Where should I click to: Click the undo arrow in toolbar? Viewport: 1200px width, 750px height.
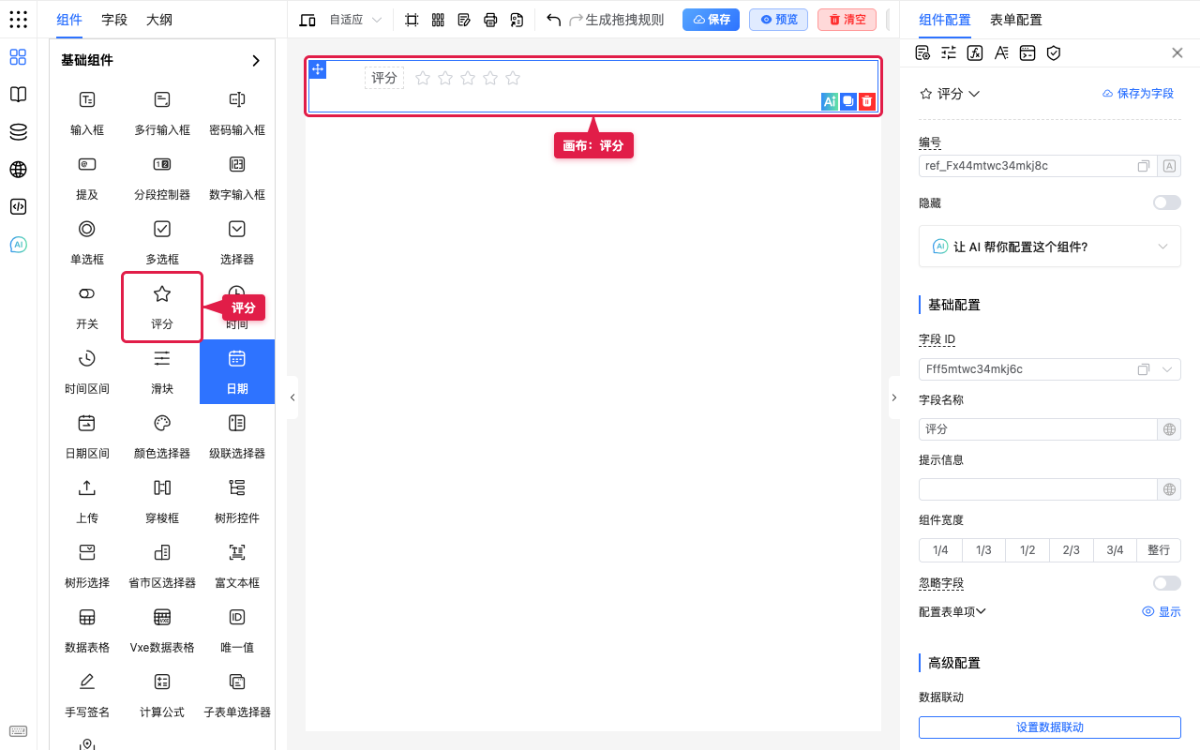point(553,20)
